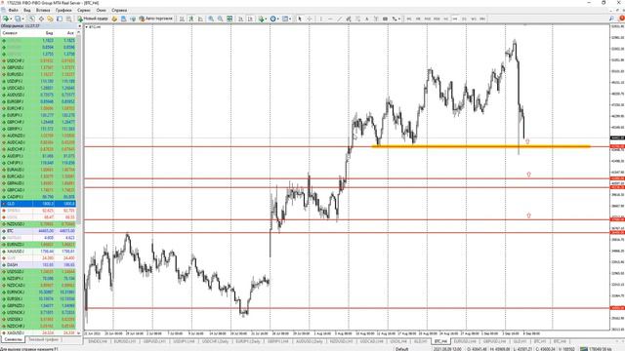Open the search magnifier icon
The image size is (625, 351).
point(611,19)
